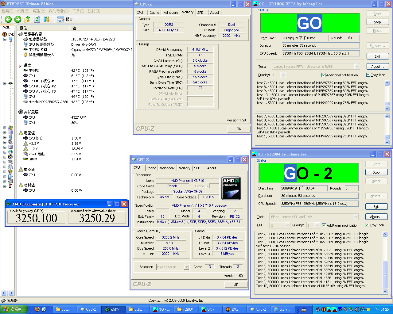Click the lock icon beside 偵測到機箱侵入

coord(26,55)
